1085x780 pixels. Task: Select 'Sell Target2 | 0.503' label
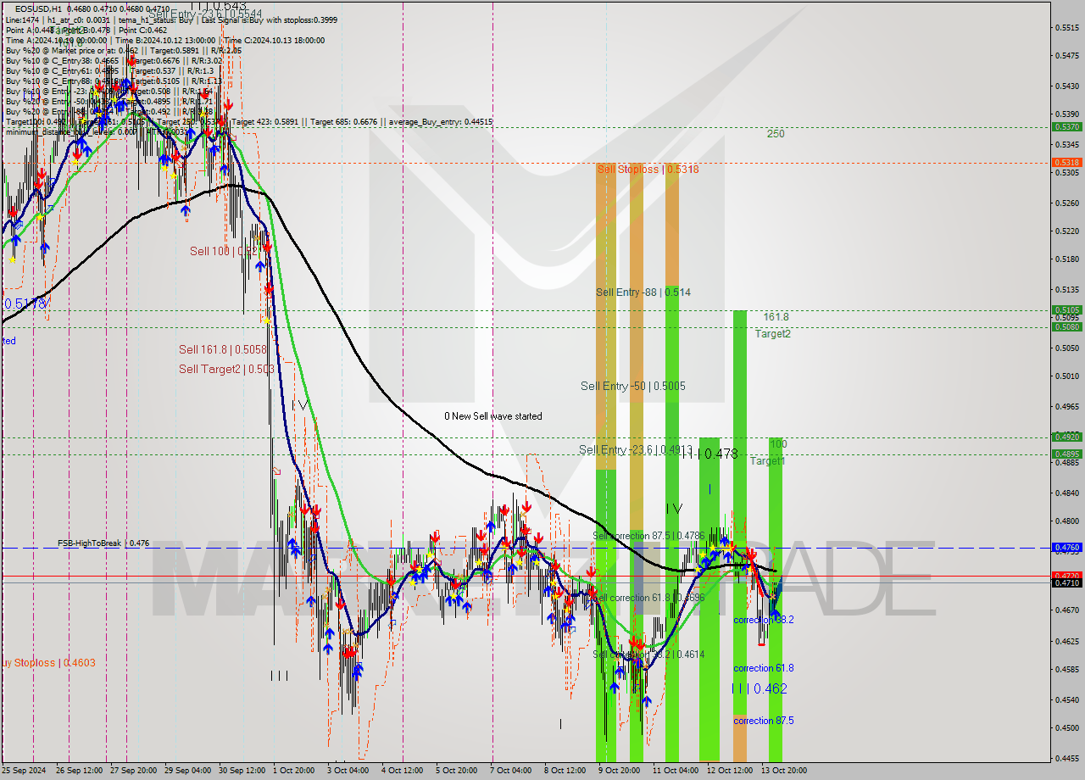pyautogui.click(x=226, y=369)
